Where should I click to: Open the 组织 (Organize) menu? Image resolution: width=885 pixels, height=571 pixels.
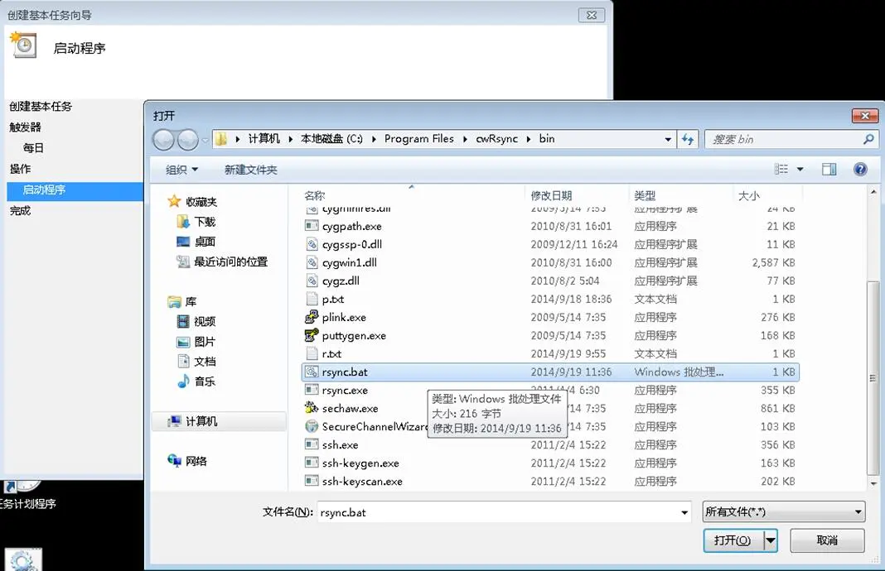(181, 170)
